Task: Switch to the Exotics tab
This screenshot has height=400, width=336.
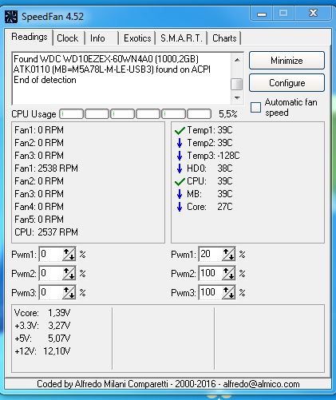Action: (137, 38)
